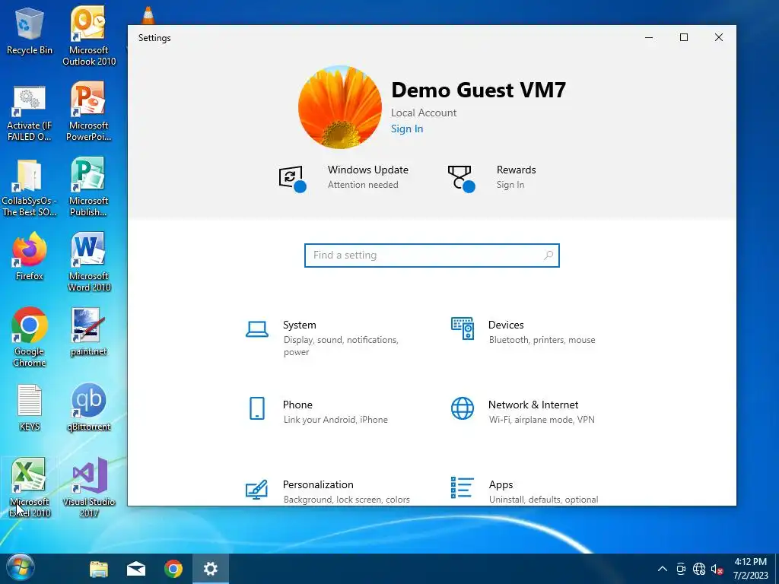The width and height of the screenshot is (779, 584).
Task: Open the Windows Update Attention needed label
Action: pyautogui.click(x=363, y=185)
